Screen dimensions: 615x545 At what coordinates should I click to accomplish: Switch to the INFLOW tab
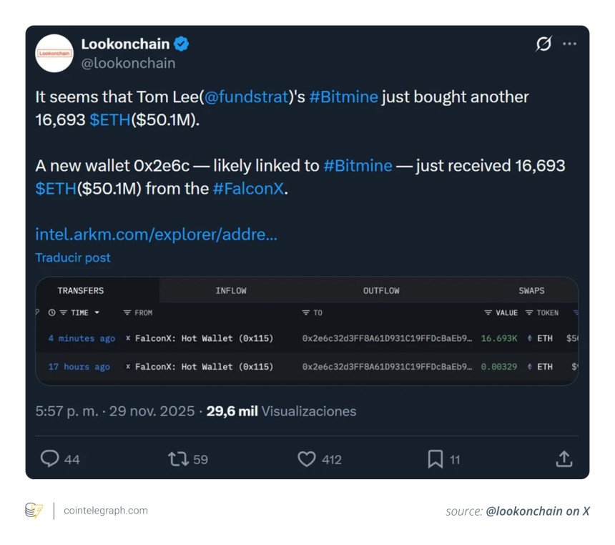(x=231, y=290)
